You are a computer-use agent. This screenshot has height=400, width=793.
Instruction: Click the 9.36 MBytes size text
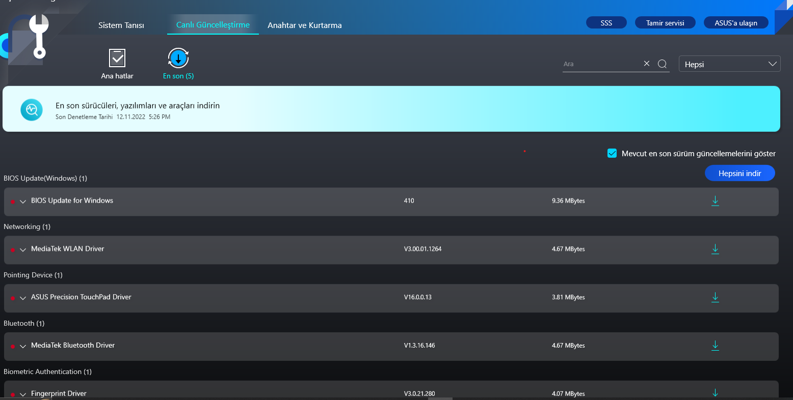568,201
